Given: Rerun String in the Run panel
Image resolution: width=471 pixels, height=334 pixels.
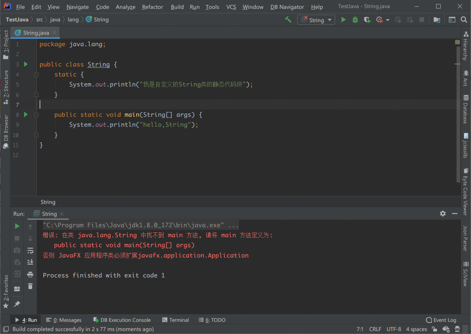Looking at the screenshot, I should tap(17, 226).
